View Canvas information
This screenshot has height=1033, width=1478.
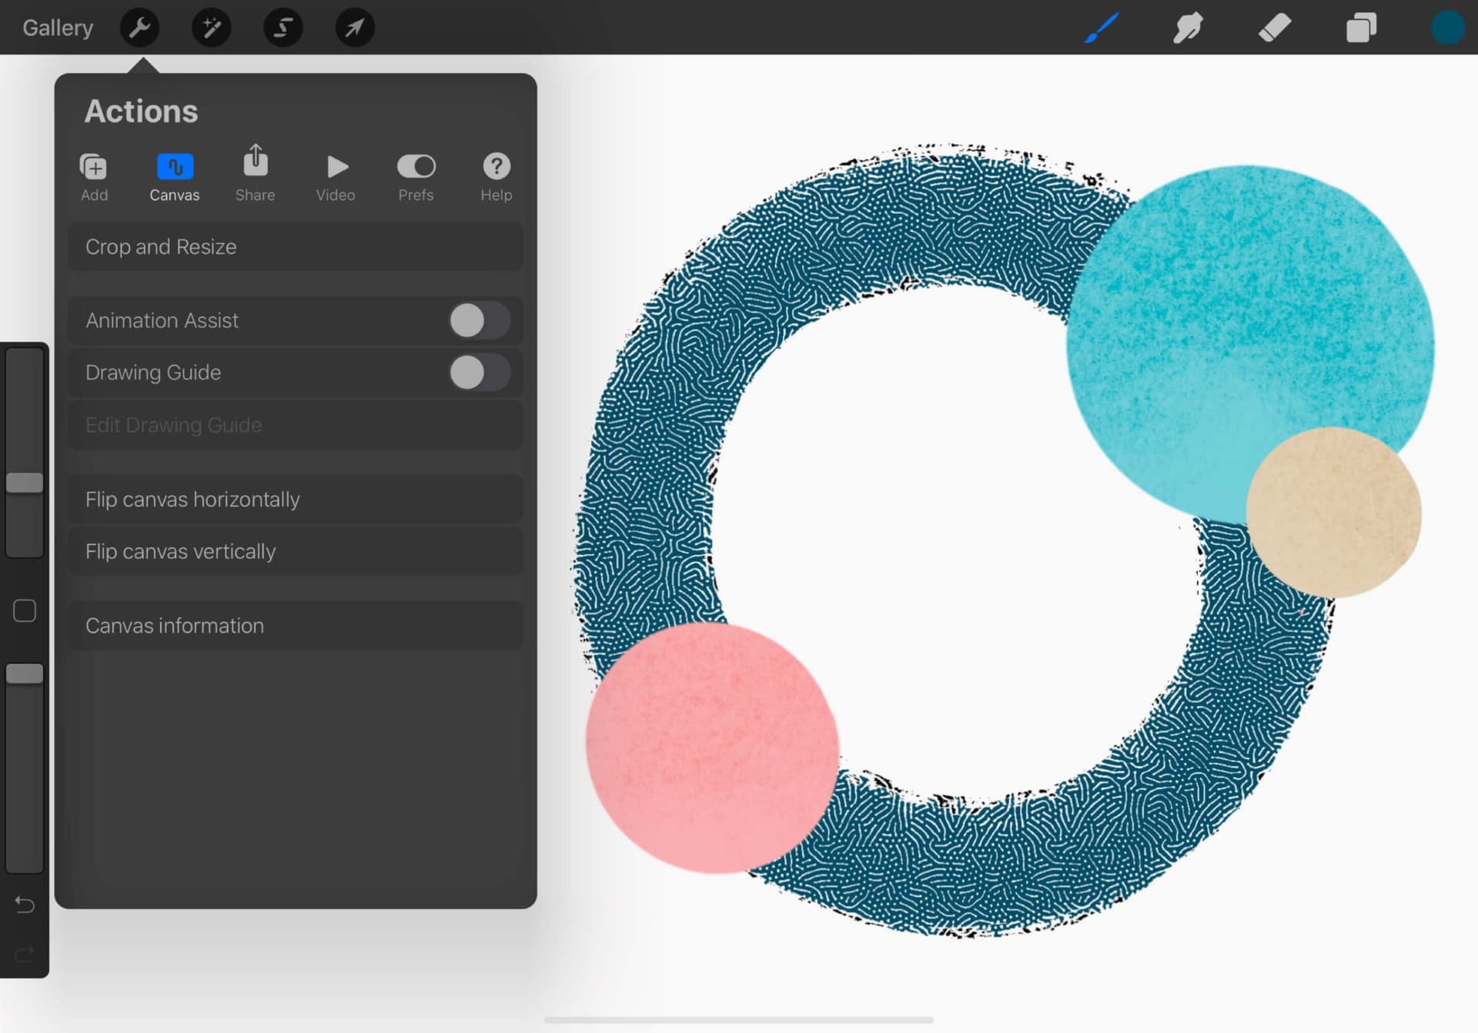295,626
